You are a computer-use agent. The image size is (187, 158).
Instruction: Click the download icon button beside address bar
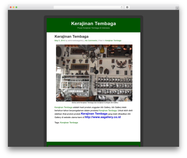pos(127,7)
